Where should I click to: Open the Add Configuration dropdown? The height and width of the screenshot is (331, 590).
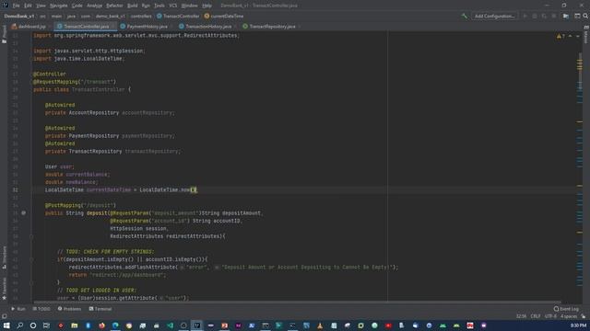point(494,17)
